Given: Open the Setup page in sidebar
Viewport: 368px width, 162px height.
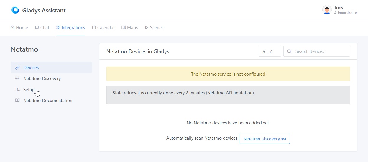Looking at the screenshot, I should [51, 90].
